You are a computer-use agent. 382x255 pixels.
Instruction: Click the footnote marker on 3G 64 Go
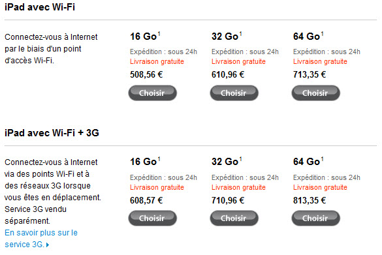[x=322, y=159]
